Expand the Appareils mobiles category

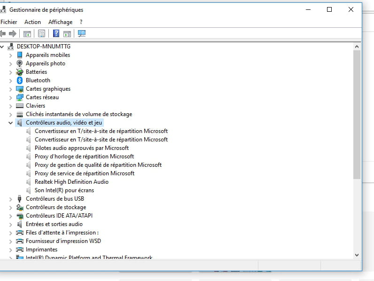[x=10, y=55]
